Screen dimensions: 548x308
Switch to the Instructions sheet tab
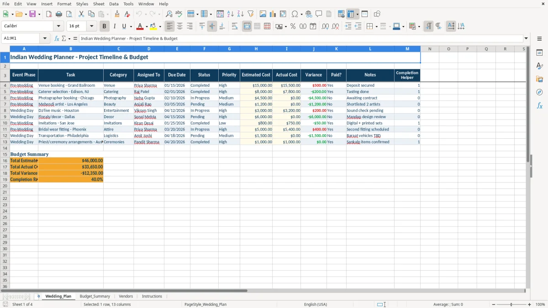click(x=152, y=296)
